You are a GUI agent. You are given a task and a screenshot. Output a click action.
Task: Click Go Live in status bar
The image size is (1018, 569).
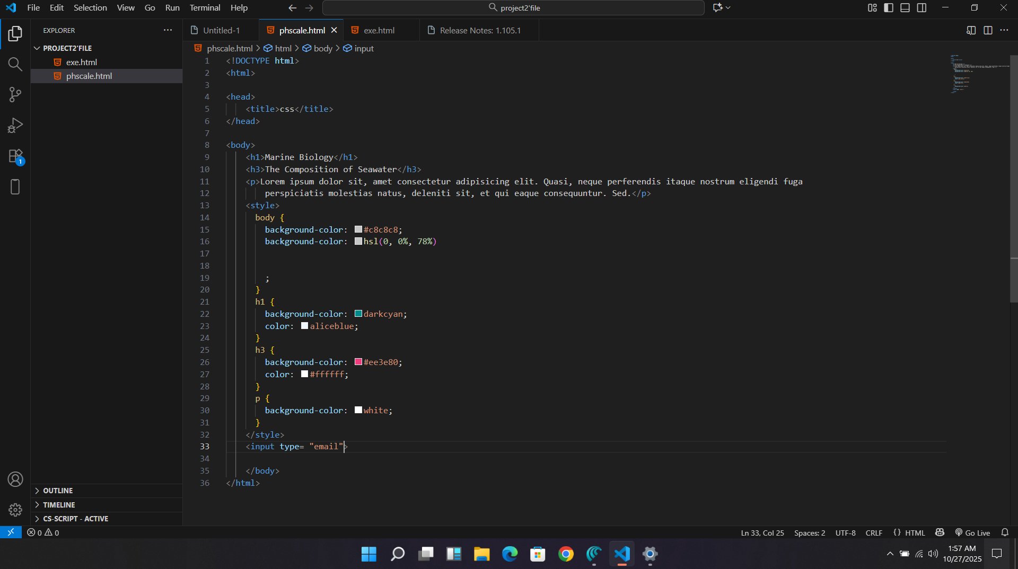[972, 532]
